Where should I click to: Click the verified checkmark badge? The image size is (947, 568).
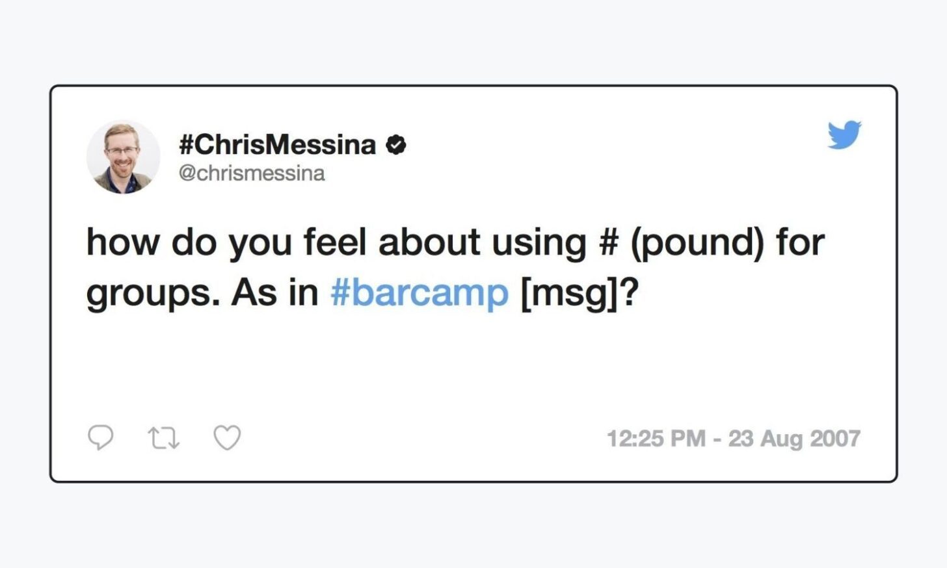click(x=396, y=145)
